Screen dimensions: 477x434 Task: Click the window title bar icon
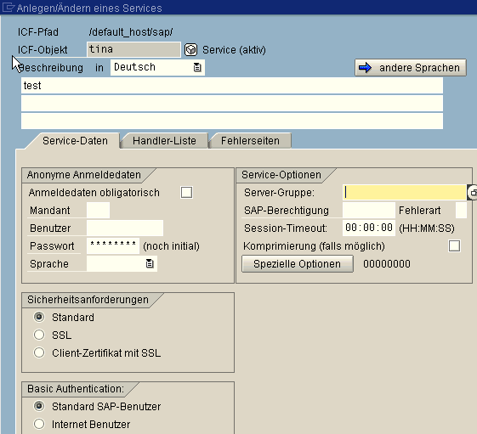[9, 7]
